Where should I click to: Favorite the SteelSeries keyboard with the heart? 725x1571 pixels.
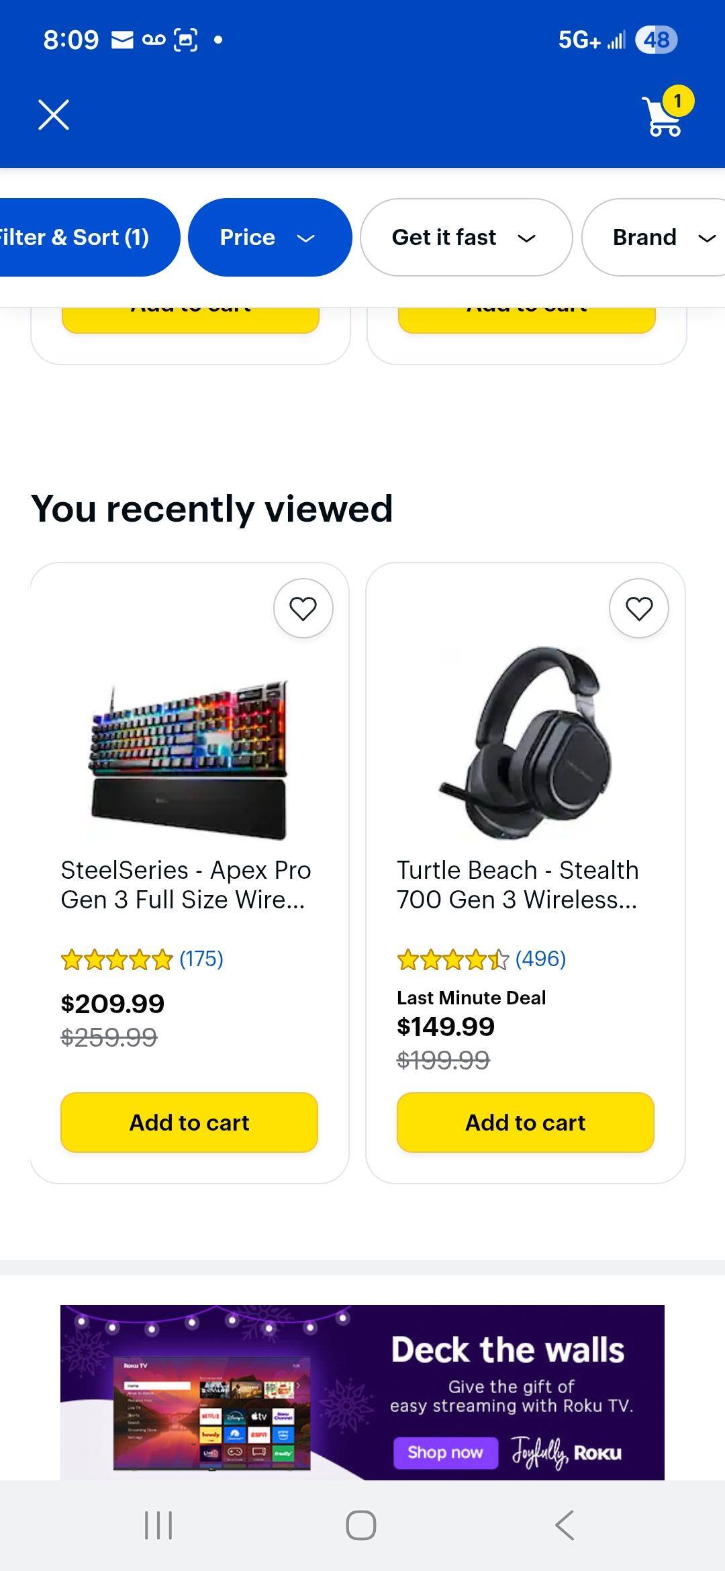tap(303, 608)
